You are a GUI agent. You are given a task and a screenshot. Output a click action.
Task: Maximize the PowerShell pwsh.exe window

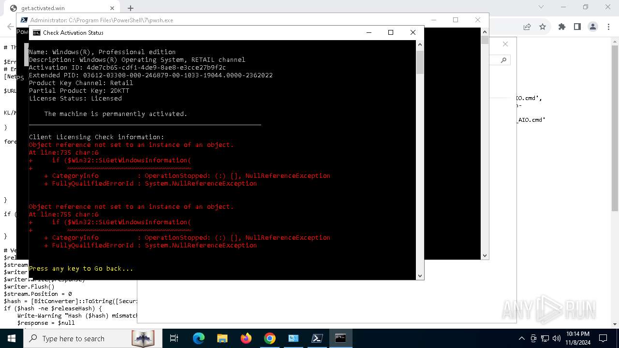point(456,20)
